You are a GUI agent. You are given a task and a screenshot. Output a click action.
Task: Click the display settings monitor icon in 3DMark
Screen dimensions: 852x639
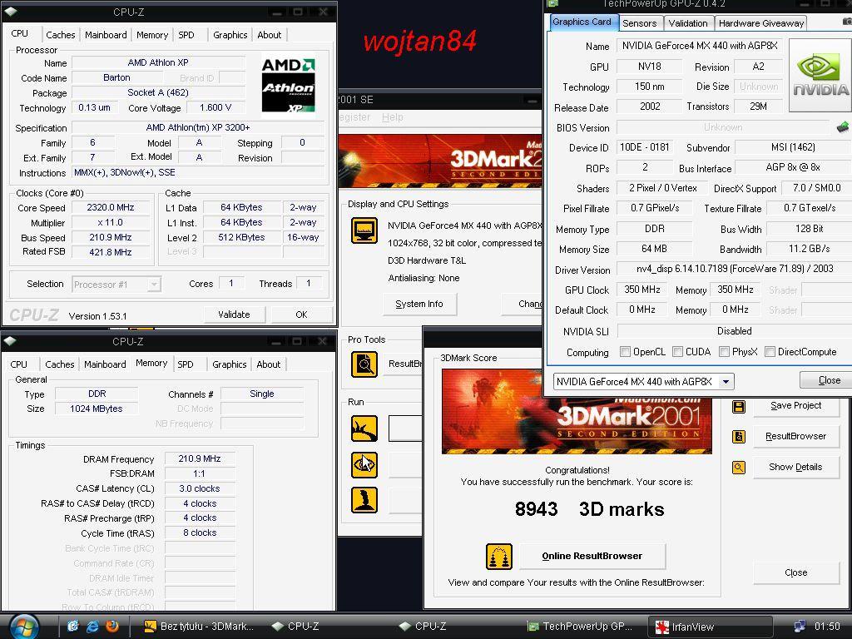point(364,230)
